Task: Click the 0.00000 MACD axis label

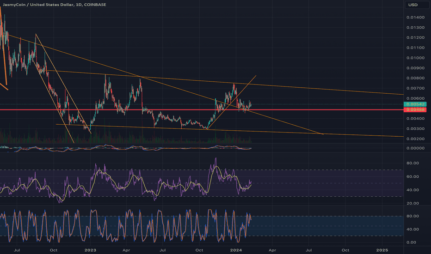Action: pyautogui.click(x=415, y=148)
